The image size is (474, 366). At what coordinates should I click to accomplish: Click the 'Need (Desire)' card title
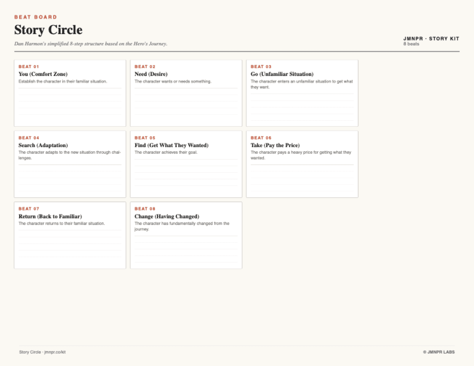click(151, 74)
